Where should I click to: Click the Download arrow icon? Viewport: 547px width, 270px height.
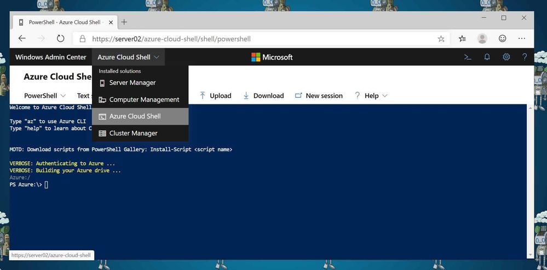[246, 96]
